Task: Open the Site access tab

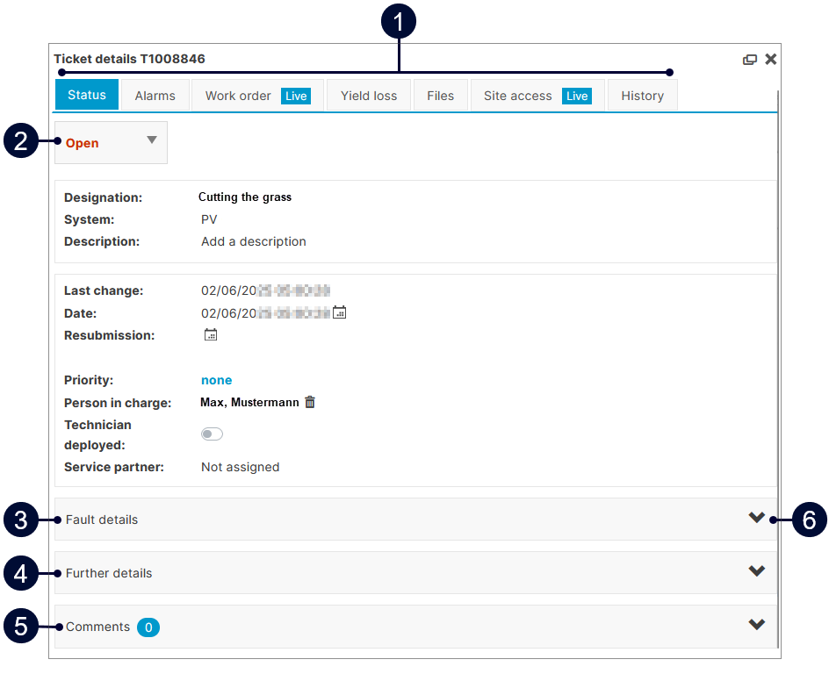Action: pyautogui.click(x=537, y=96)
